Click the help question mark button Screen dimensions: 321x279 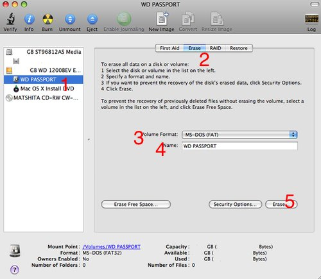[15, 269]
